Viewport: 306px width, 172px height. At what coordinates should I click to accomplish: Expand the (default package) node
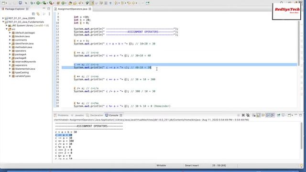click(10, 32)
